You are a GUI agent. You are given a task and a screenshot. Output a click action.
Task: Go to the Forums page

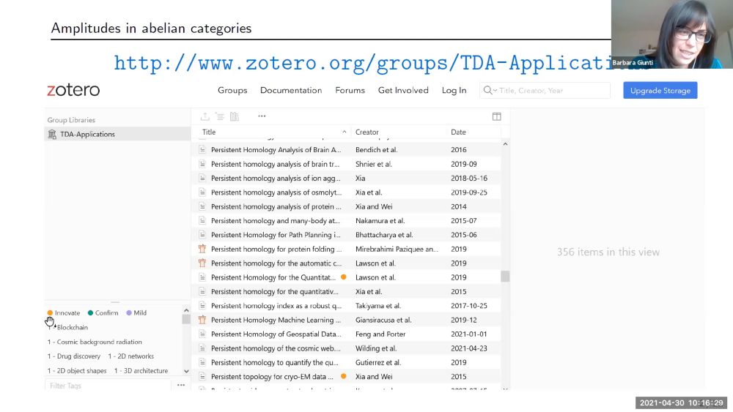350,90
